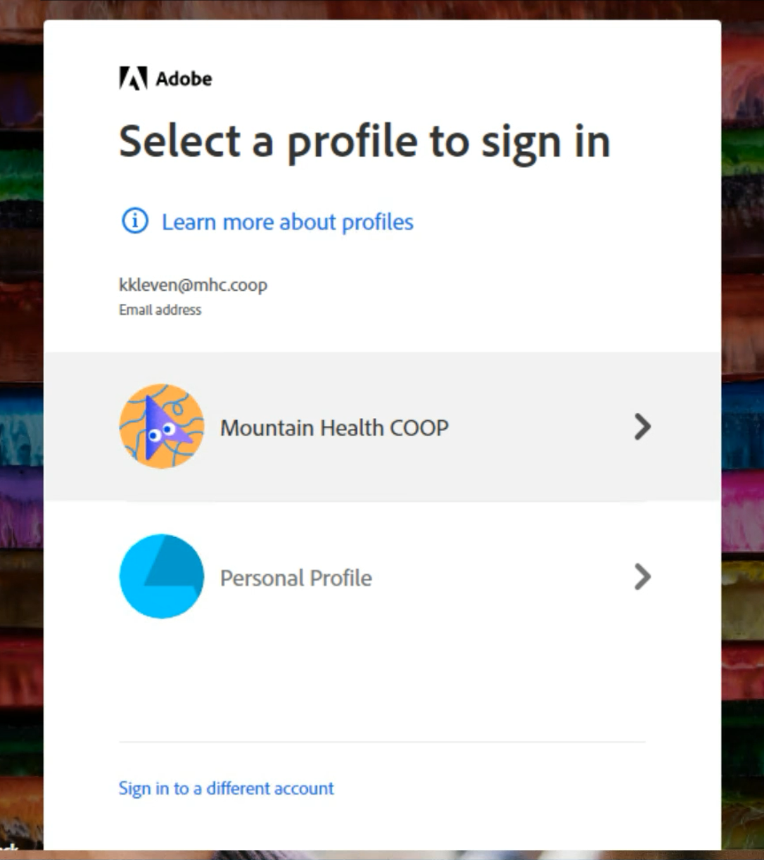The image size is (764, 860).
Task: Click the kkleven@mhc.coop email text
Action: click(x=193, y=285)
